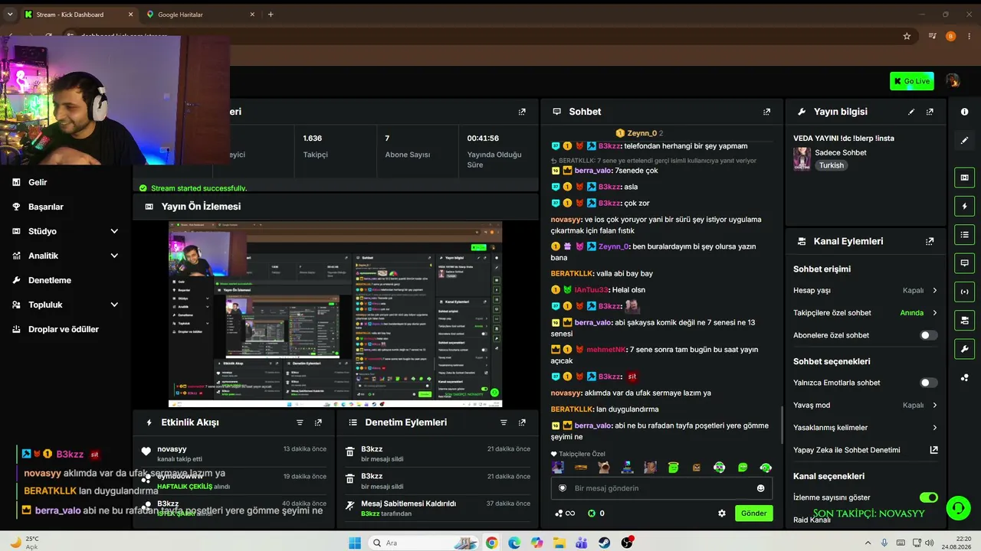981x551 pixels.
Task: Click the pencil edit icon in right sidebar
Action: (x=964, y=141)
